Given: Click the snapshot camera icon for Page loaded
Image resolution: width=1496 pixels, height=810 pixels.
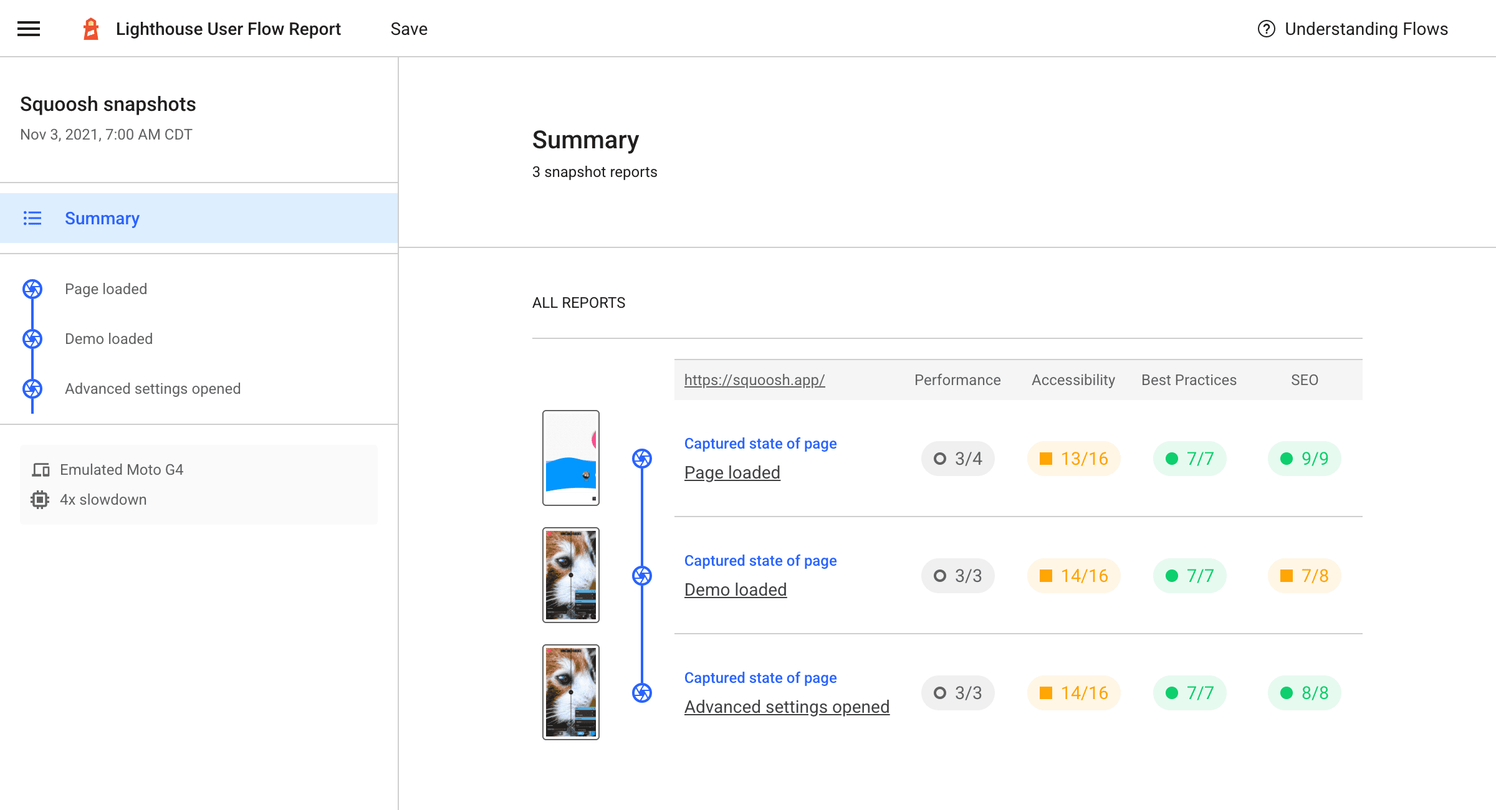Looking at the screenshot, I should pos(641,457).
